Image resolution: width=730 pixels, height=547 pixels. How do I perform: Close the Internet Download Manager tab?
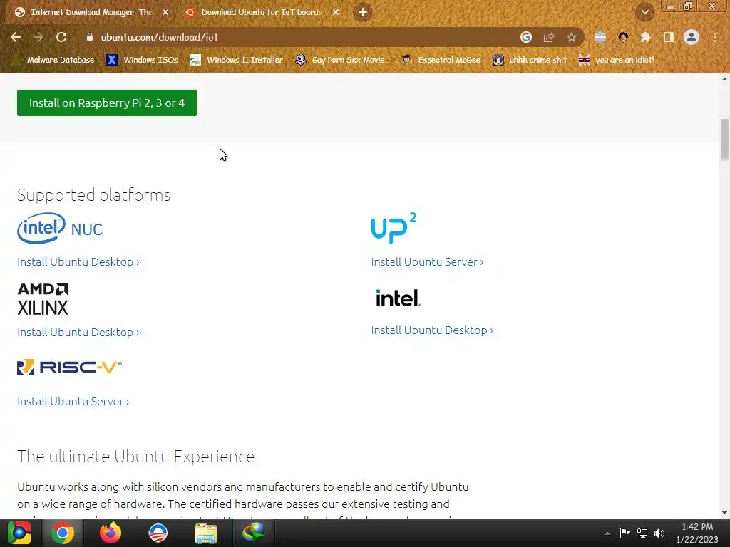click(165, 13)
